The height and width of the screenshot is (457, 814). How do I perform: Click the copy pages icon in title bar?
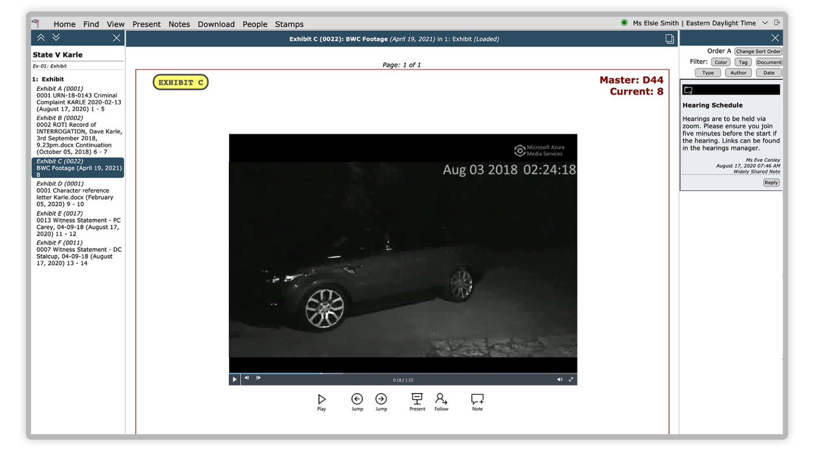point(669,39)
